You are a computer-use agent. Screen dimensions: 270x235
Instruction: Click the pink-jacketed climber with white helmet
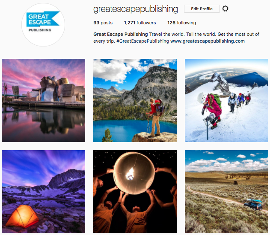point(211,110)
